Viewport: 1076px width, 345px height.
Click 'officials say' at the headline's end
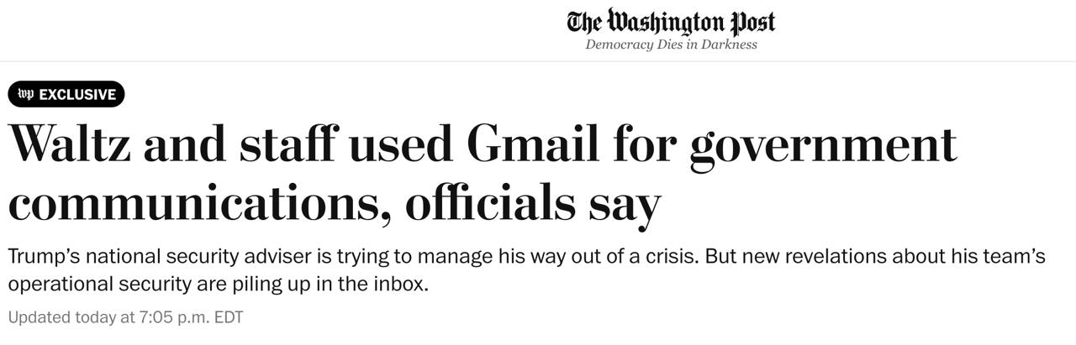(533, 202)
